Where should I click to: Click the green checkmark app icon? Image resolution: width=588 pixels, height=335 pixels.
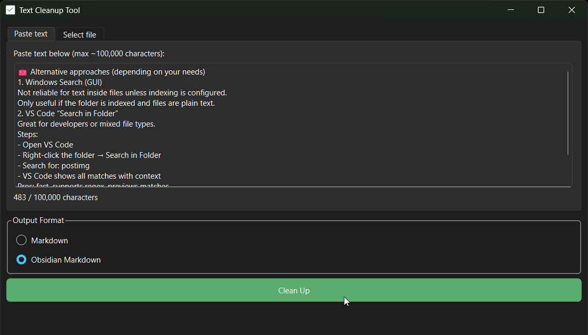point(10,10)
